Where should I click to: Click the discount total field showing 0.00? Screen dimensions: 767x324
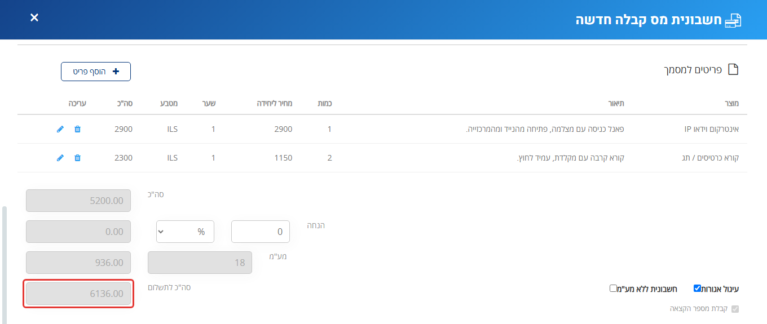(78, 232)
